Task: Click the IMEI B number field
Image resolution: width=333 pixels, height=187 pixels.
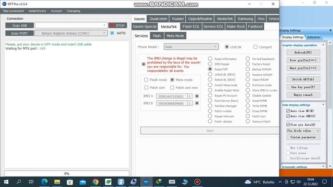Action: [x=172, y=103]
